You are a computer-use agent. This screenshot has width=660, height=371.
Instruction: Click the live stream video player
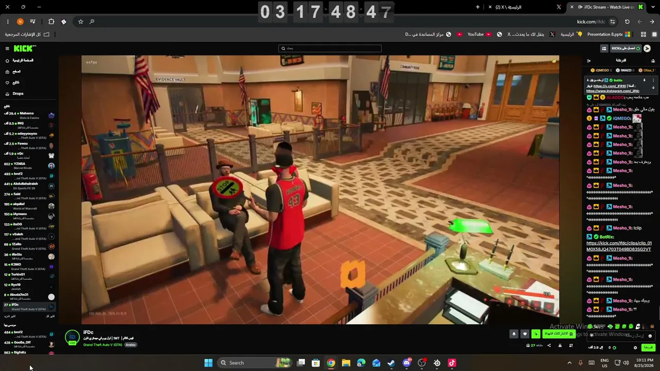pos(320,190)
